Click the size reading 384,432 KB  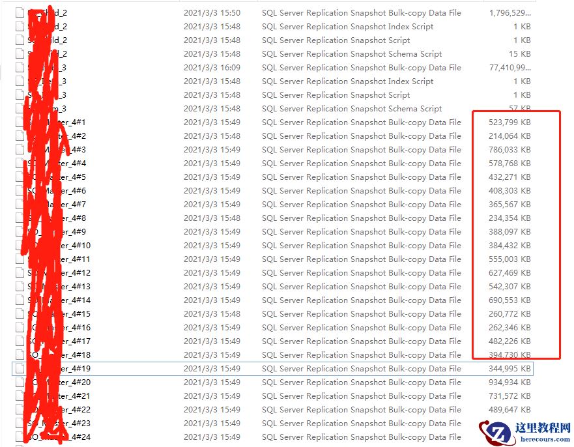click(509, 245)
